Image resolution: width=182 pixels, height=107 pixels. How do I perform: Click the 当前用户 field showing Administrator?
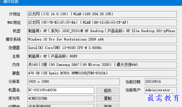[161, 90]
